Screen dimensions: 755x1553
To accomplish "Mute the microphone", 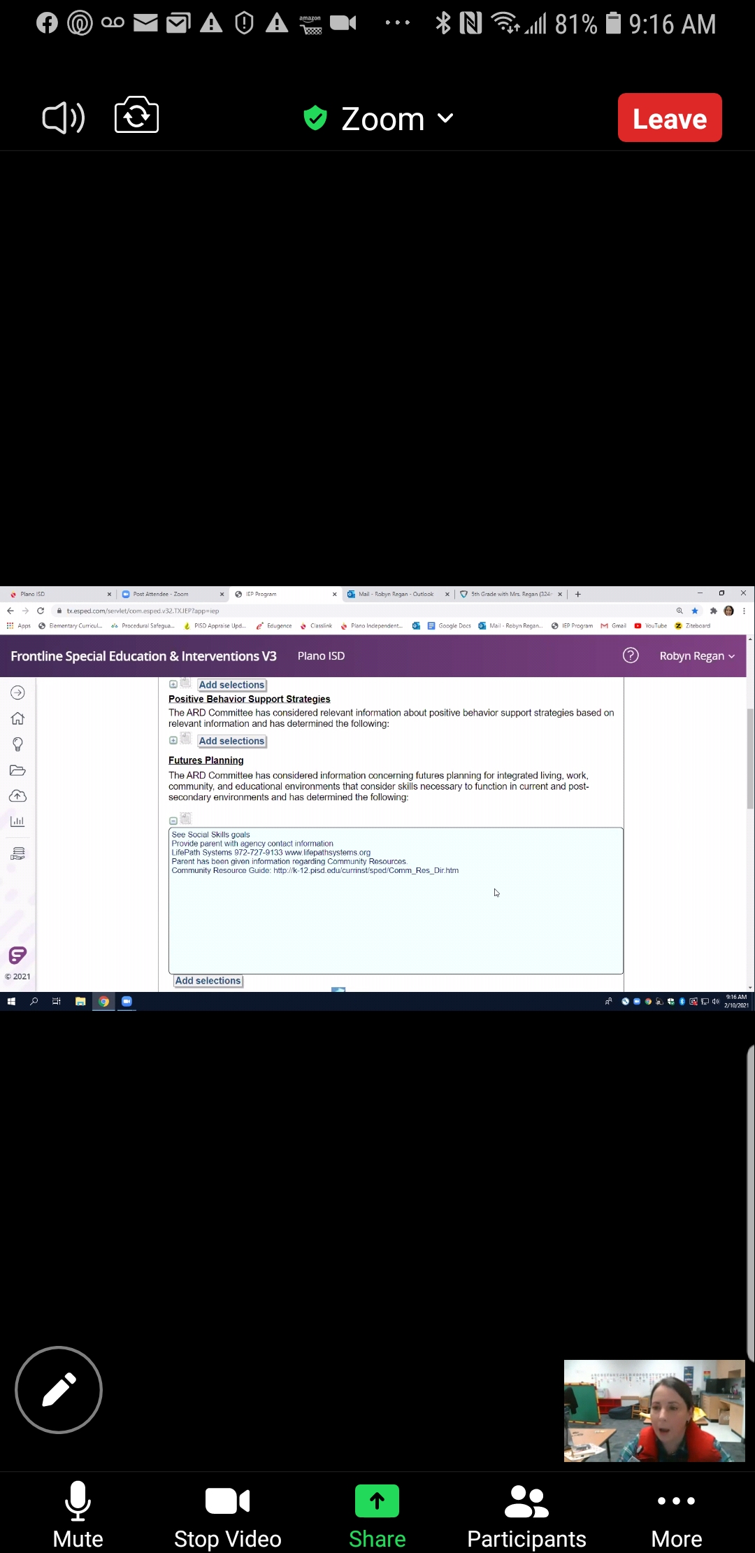I will click(78, 1515).
